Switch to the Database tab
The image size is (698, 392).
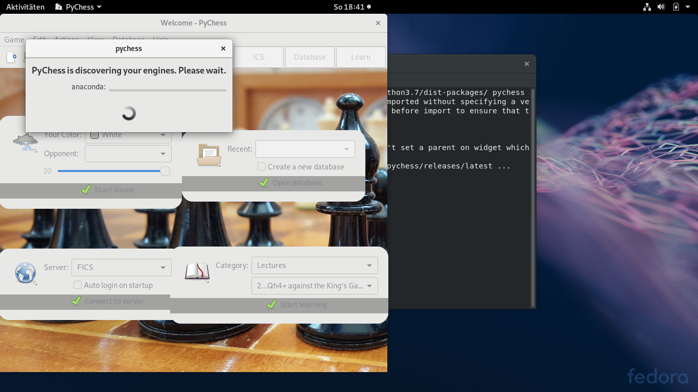[x=310, y=57]
